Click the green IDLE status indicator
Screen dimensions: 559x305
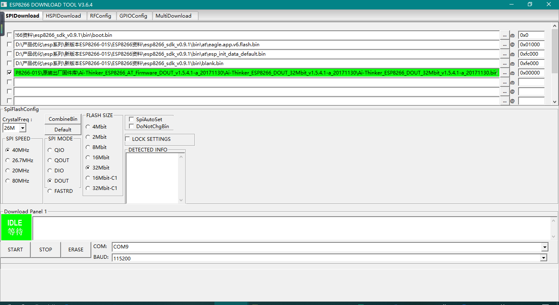[16, 228]
